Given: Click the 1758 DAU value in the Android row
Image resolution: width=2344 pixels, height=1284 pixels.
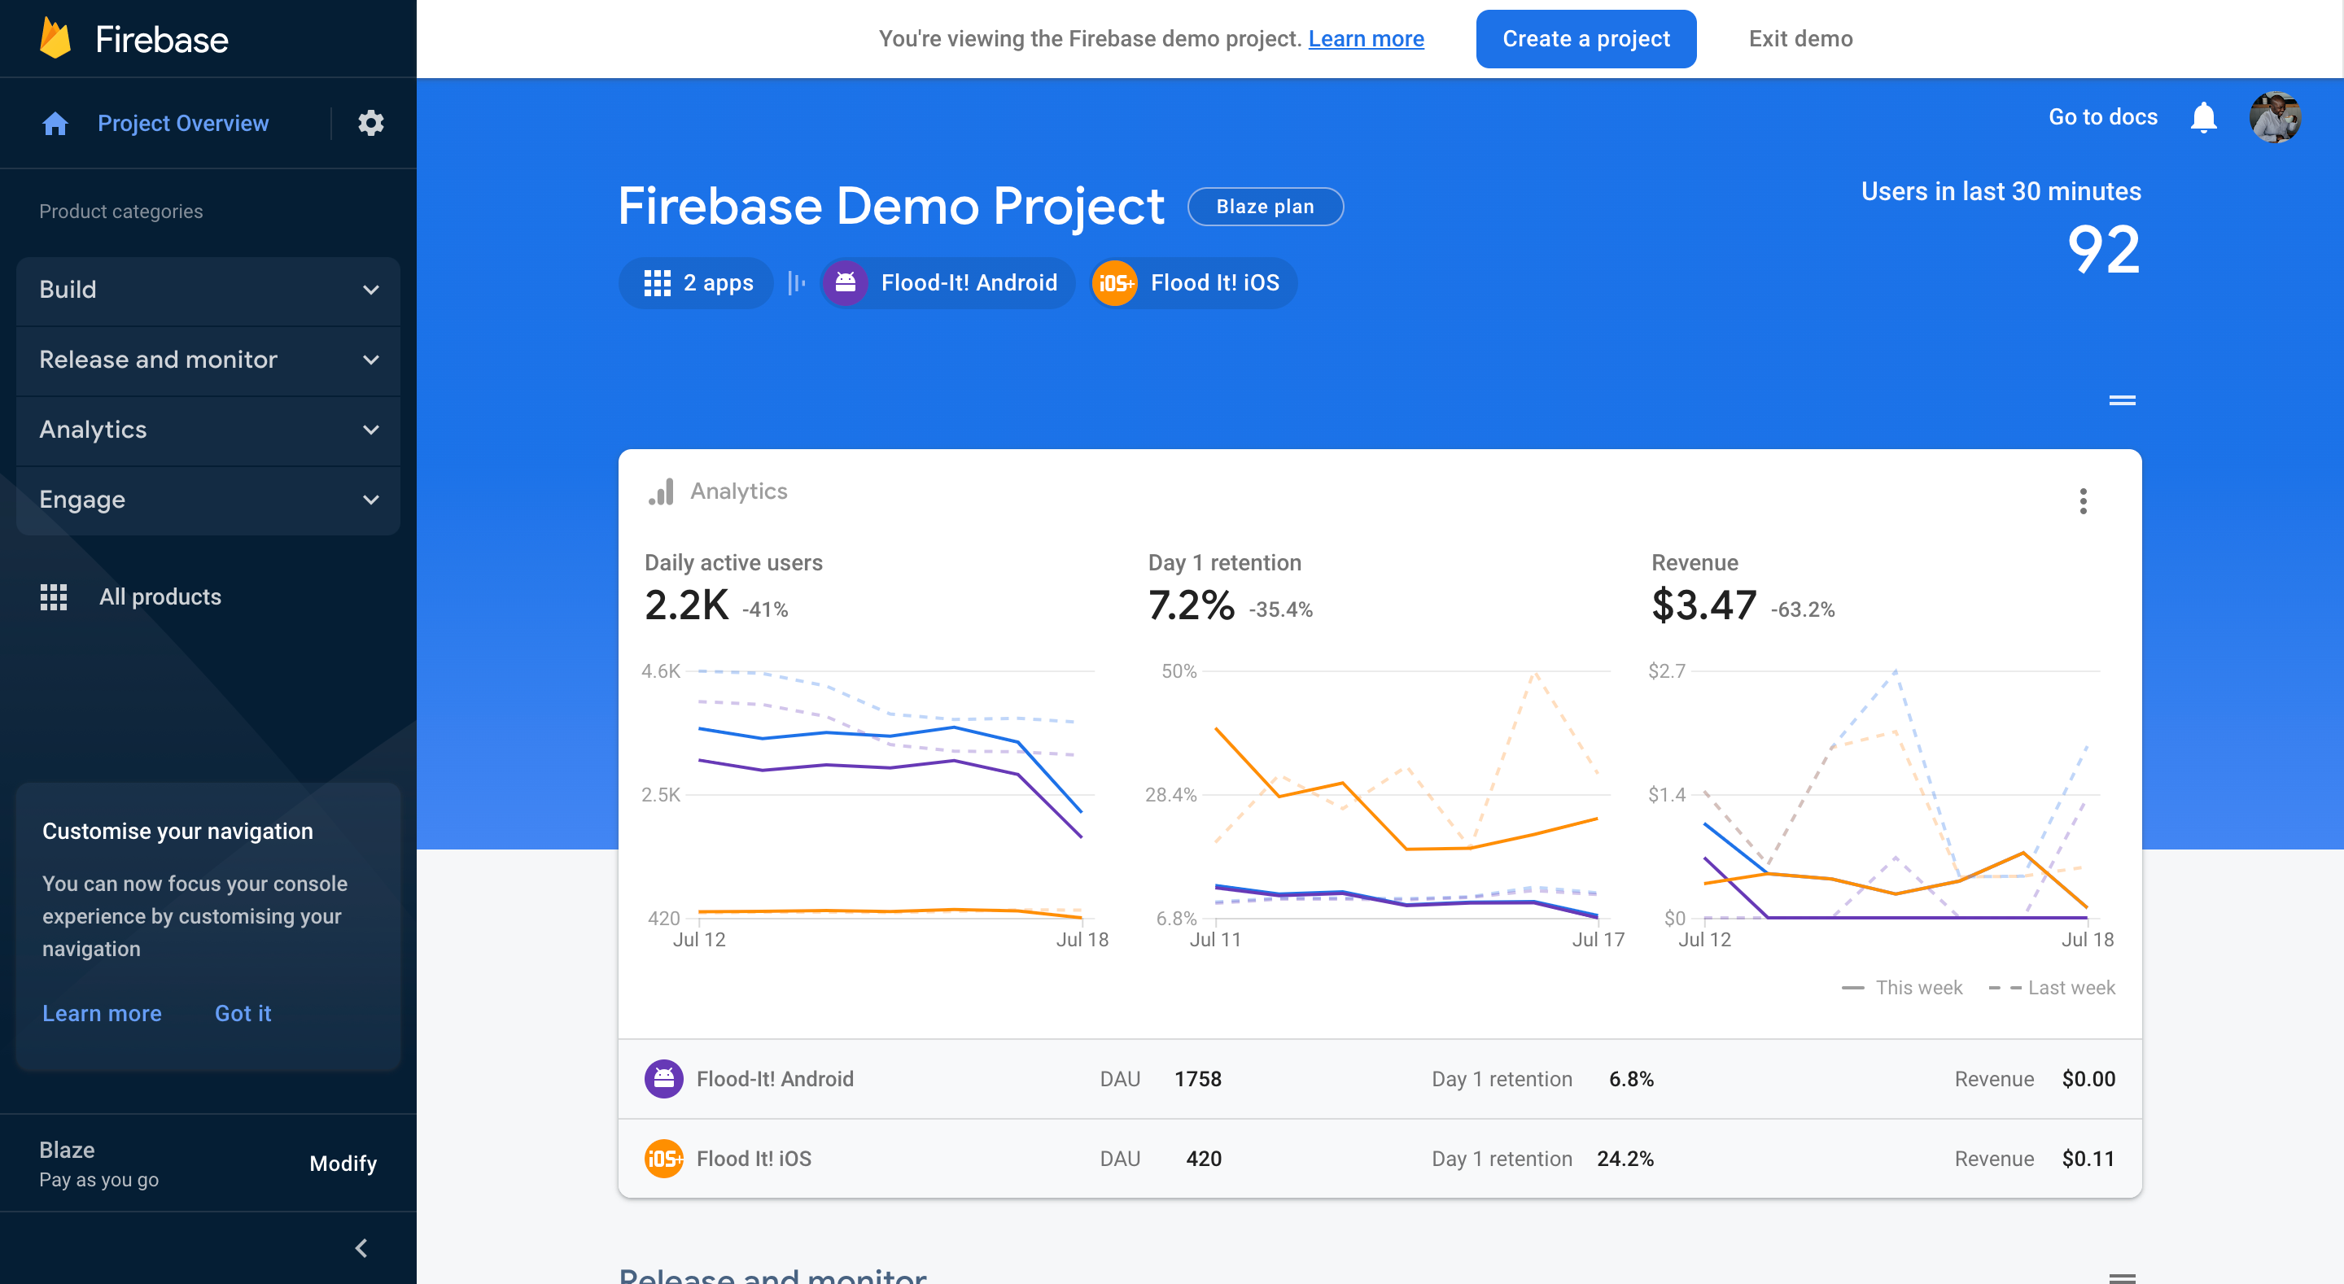Looking at the screenshot, I should pos(1197,1079).
